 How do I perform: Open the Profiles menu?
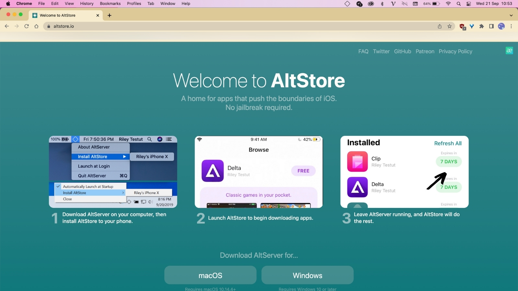[134, 4]
